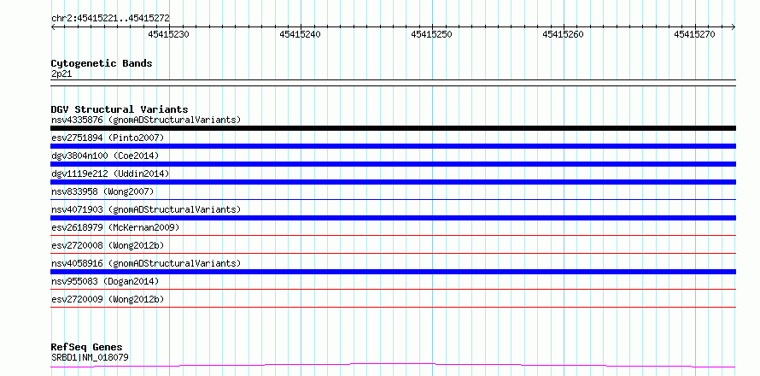Click ruler tick label 45415270
The width and height of the screenshot is (760, 376).
(694, 34)
